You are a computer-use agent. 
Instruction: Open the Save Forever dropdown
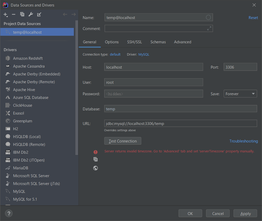[x=240, y=94]
